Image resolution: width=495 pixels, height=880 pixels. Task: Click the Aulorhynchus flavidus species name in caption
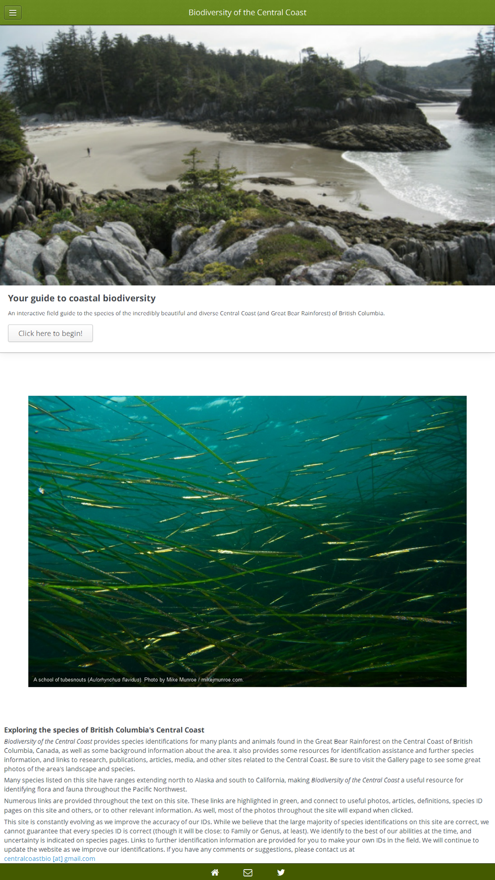[x=115, y=680]
